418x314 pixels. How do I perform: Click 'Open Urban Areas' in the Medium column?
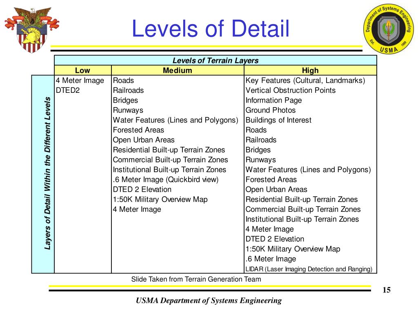pos(144,140)
